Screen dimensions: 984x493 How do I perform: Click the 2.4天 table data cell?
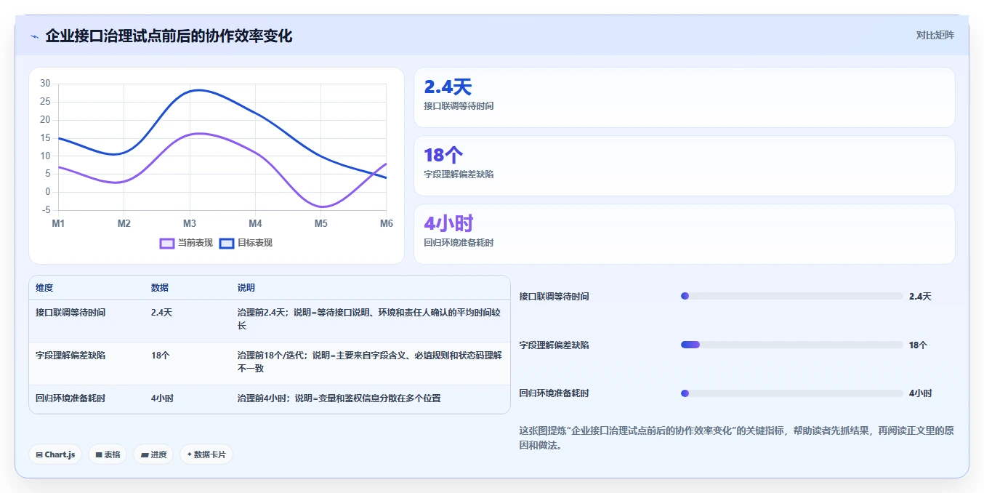[161, 313]
